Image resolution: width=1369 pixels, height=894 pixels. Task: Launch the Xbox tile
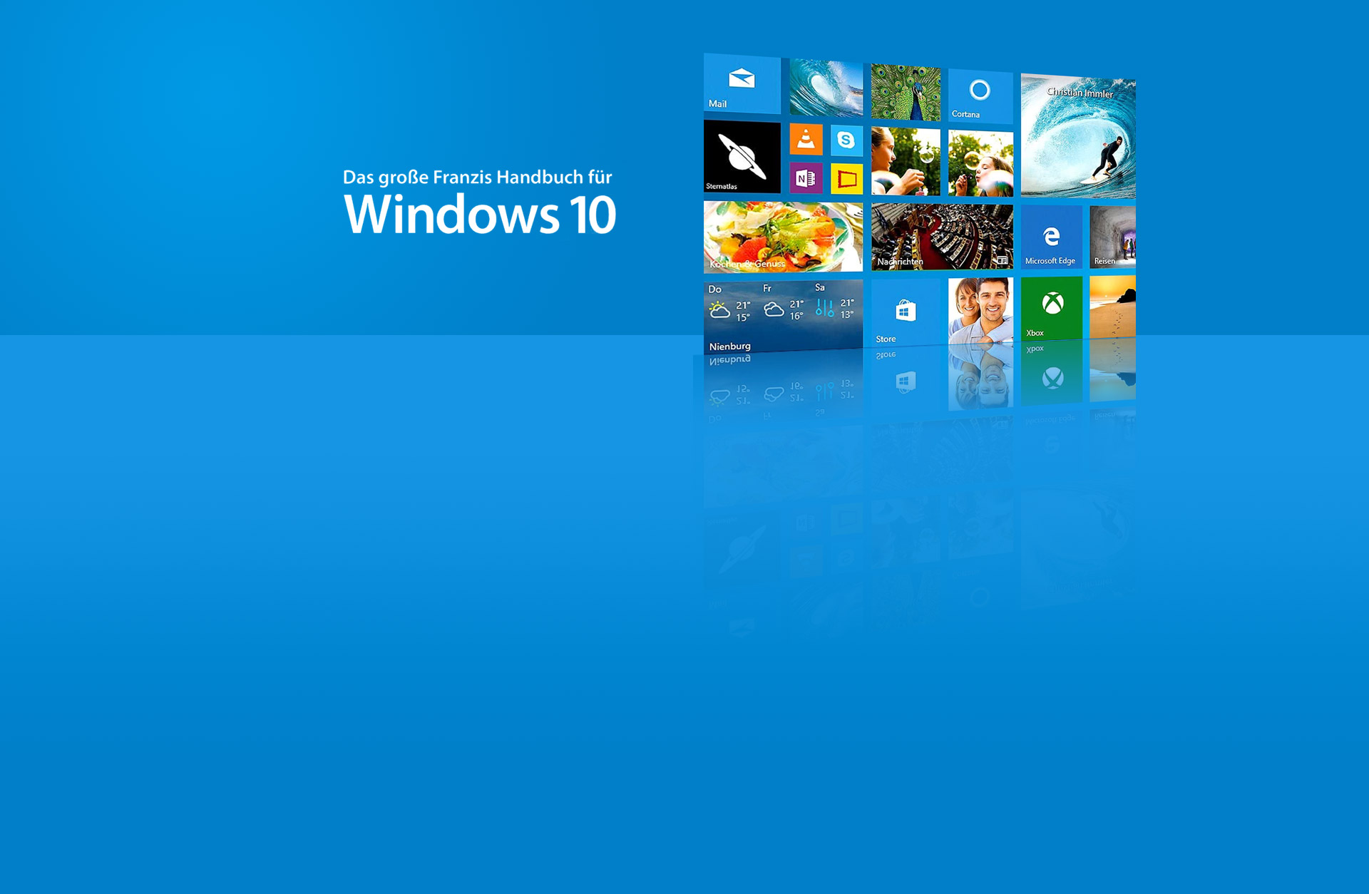tap(1051, 307)
